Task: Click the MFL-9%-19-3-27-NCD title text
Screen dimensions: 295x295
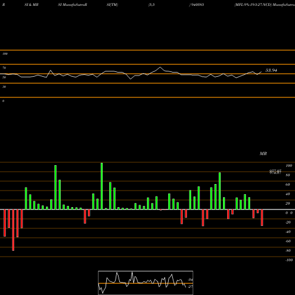Action: [253, 5]
